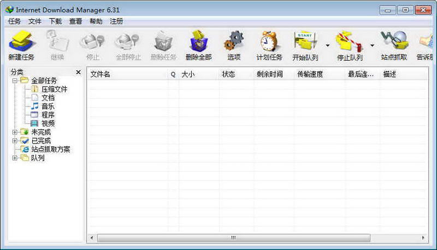The height and width of the screenshot is (250, 437).
Task: Open the 文件 (file) menu
Action: coord(35,21)
